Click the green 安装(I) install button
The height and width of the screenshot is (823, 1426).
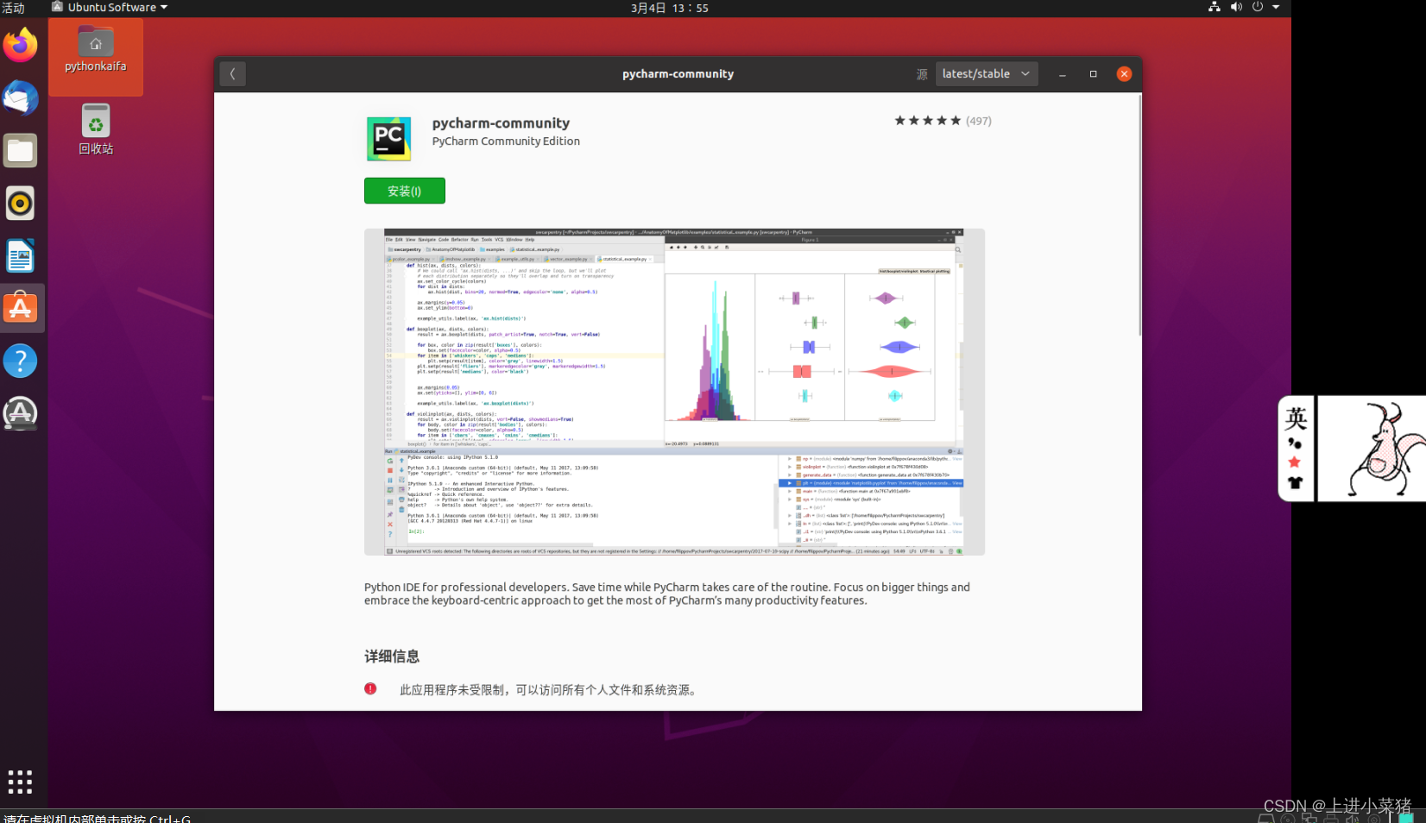(405, 191)
